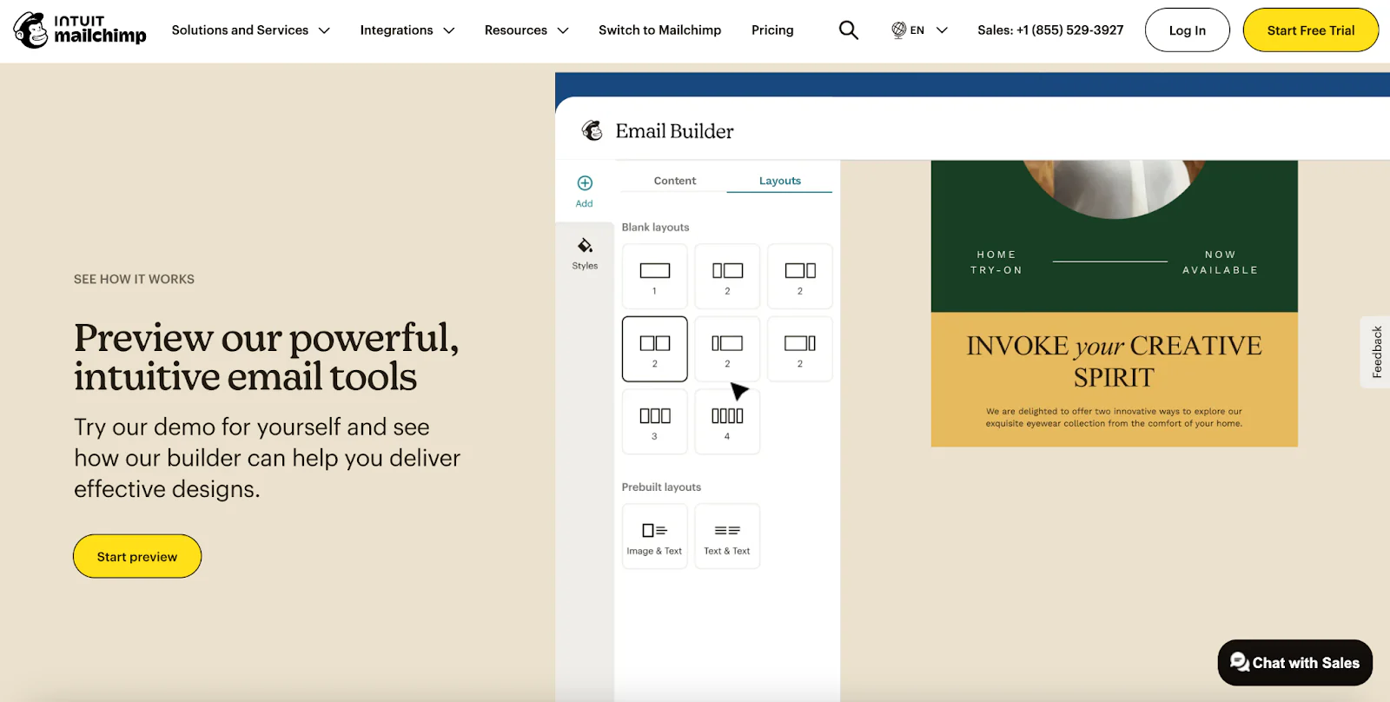Click the Log In button
The width and height of the screenshot is (1390, 702).
(x=1188, y=30)
